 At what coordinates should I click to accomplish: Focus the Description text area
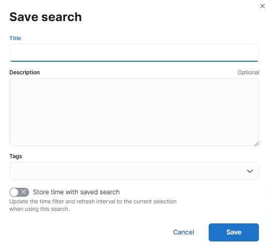point(134,112)
